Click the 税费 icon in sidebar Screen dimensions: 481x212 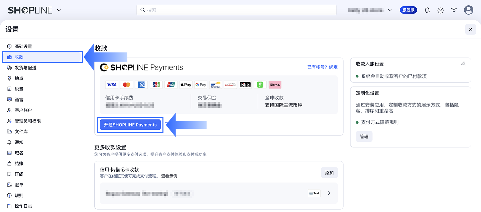9,89
